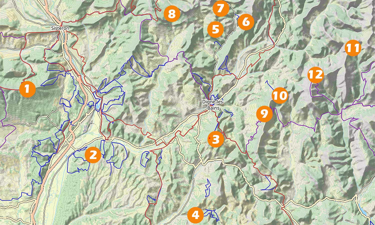The width and height of the screenshot is (375, 225).
Task: Click the orange marker numbered 7
Action: pyautogui.click(x=221, y=8)
